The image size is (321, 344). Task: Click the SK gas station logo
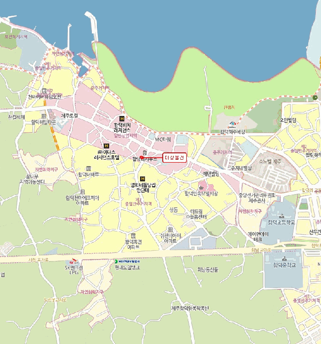[x=74, y=262]
